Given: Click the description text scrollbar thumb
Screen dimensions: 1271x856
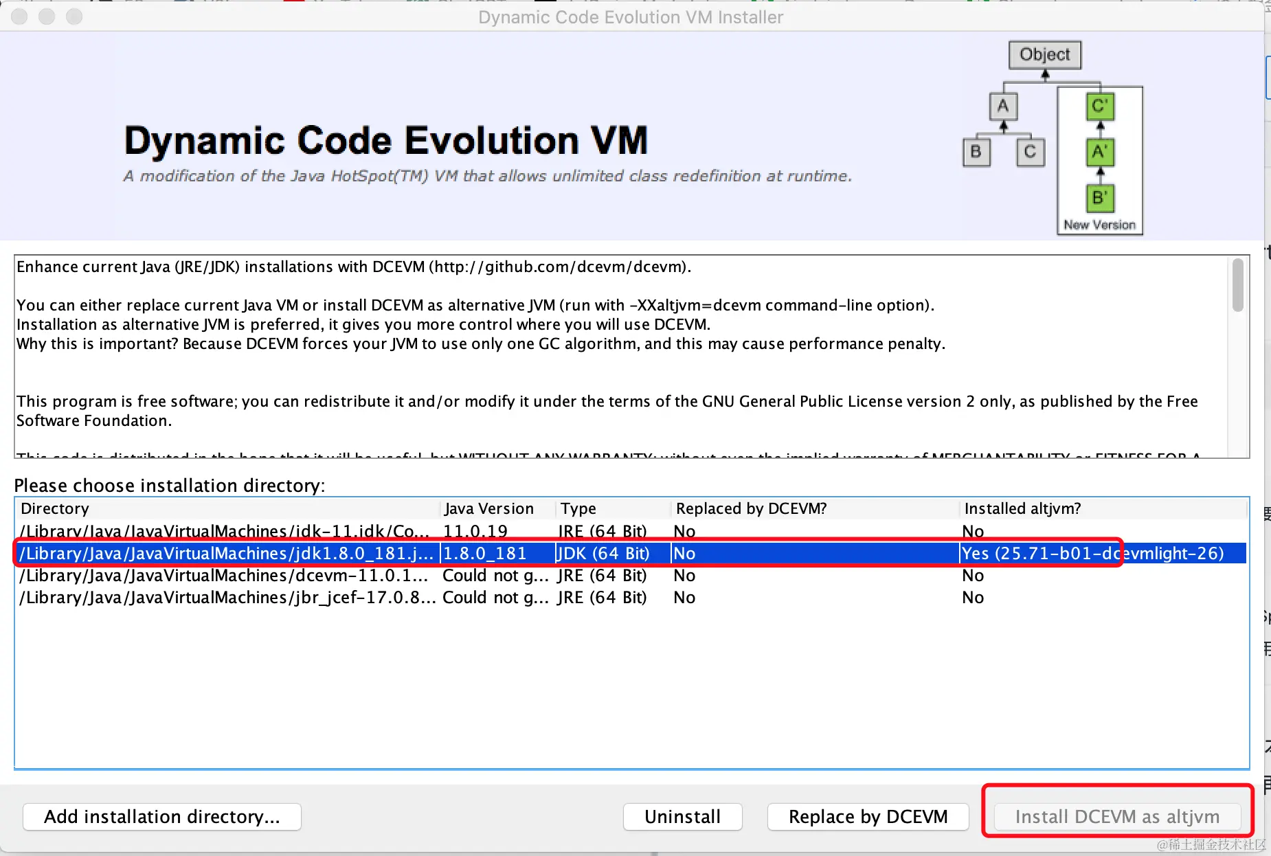Looking at the screenshot, I should tap(1238, 284).
